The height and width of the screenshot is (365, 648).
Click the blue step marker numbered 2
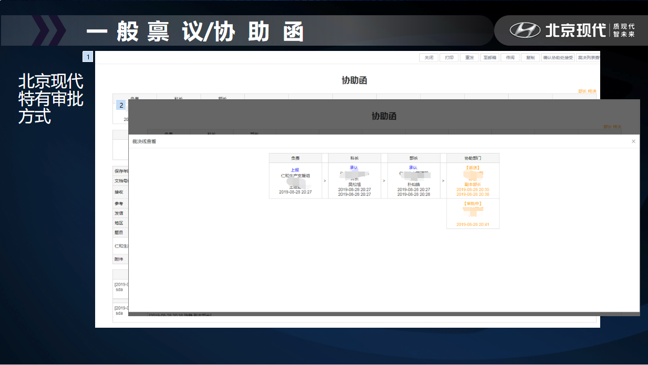122,105
